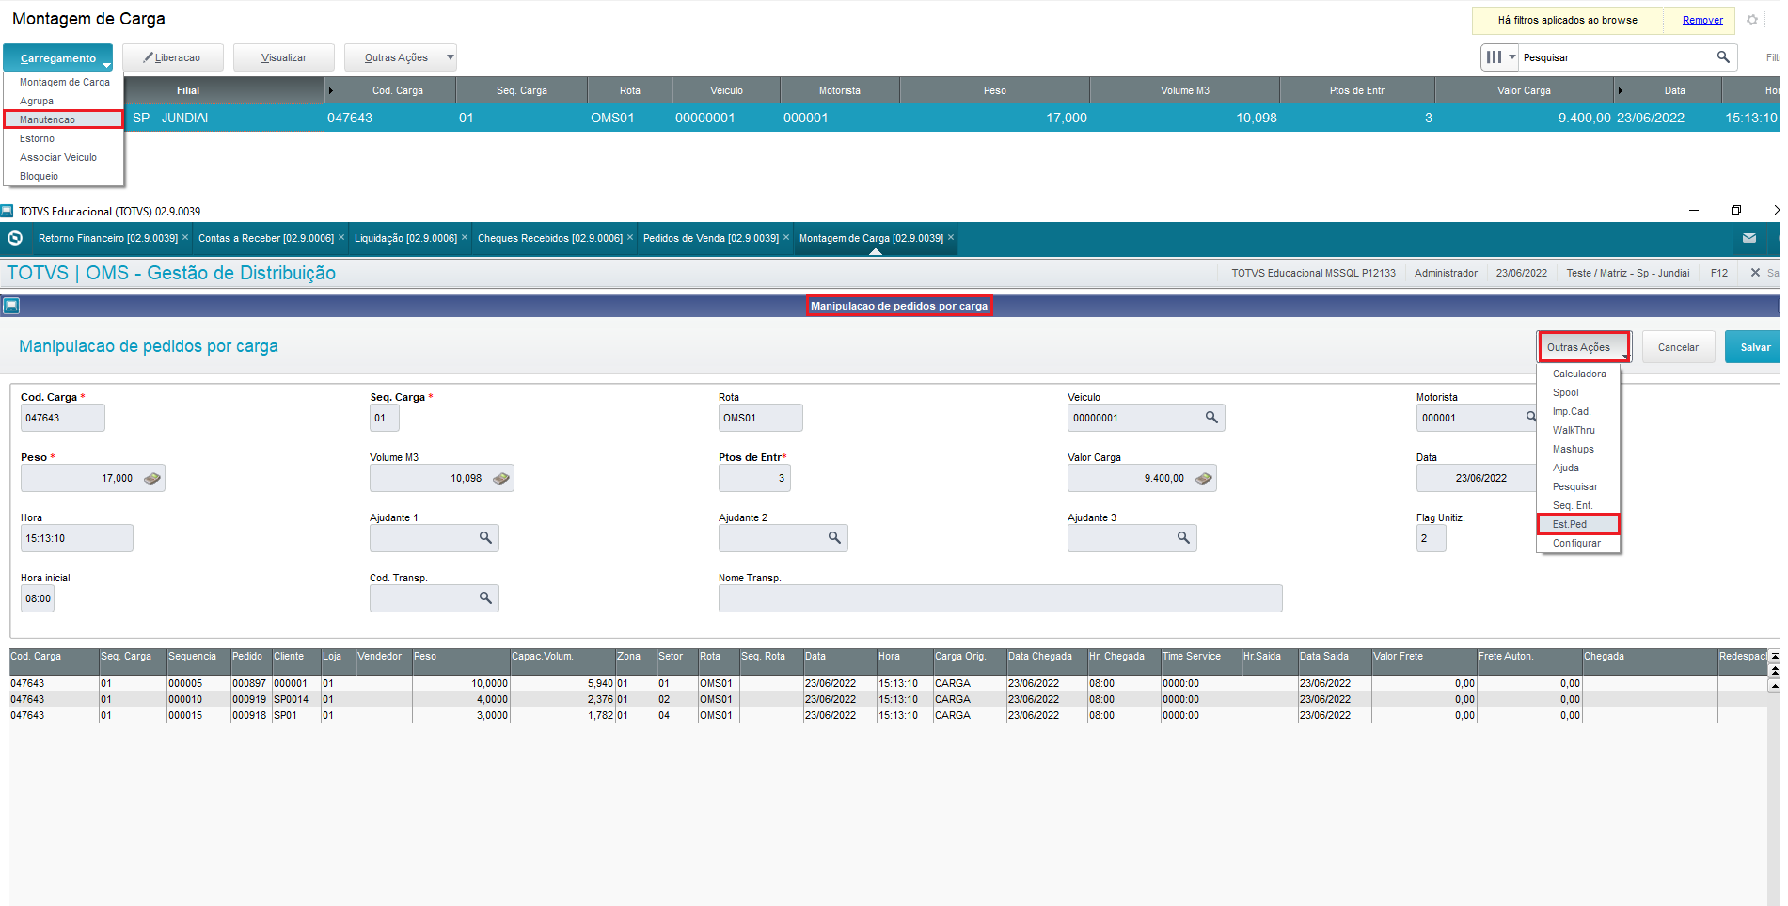This screenshot has width=1788, height=906.
Task: Open calculator icon beside Volume M3 field
Action: click(500, 478)
